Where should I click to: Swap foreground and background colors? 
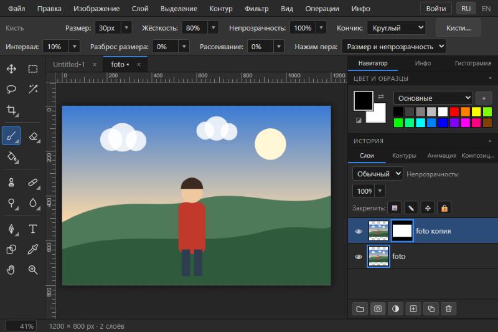(x=381, y=97)
